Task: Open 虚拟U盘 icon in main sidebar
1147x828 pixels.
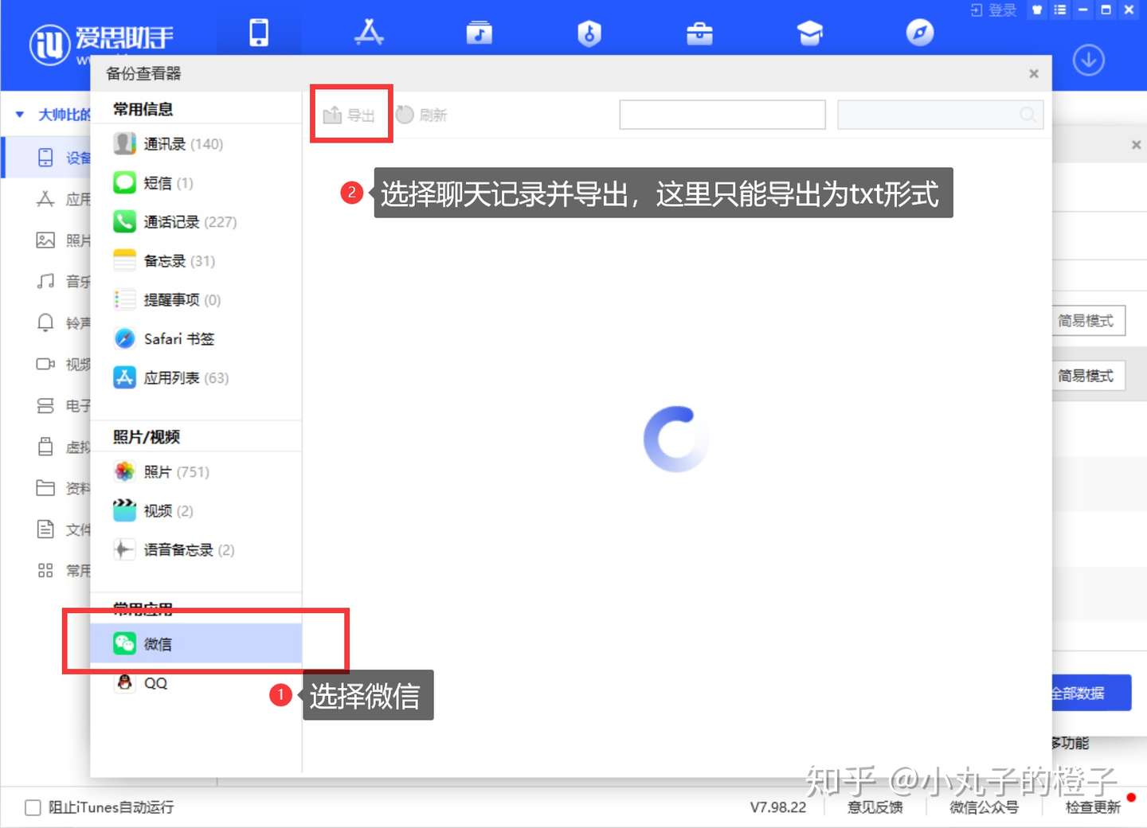Action: pyautogui.click(x=45, y=447)
